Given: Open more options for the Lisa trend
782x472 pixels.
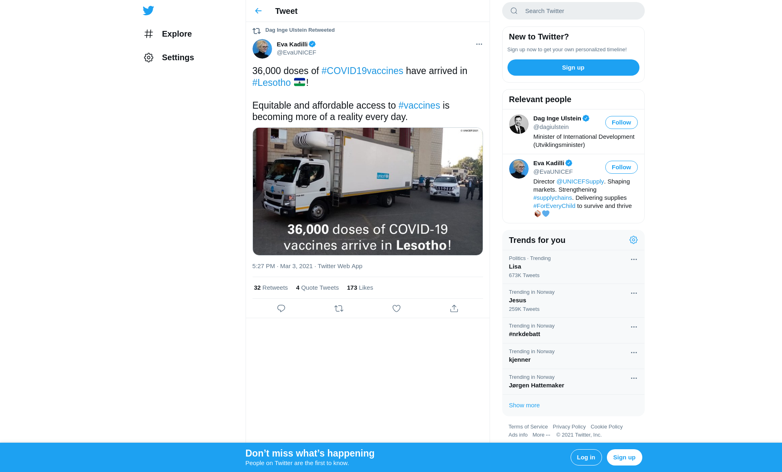Looking at the screenshot, I should [x=634, y=259].
